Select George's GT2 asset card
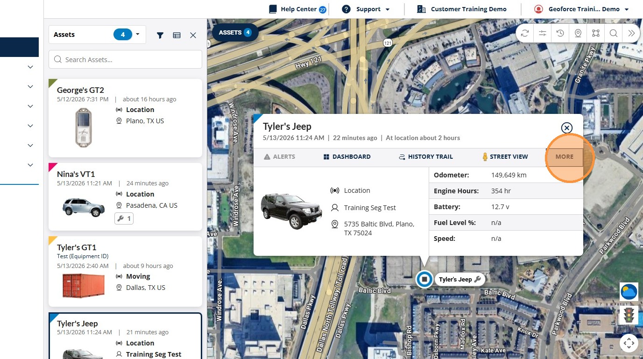This screenshot has width=643, height=359. [x=125, y=118]
